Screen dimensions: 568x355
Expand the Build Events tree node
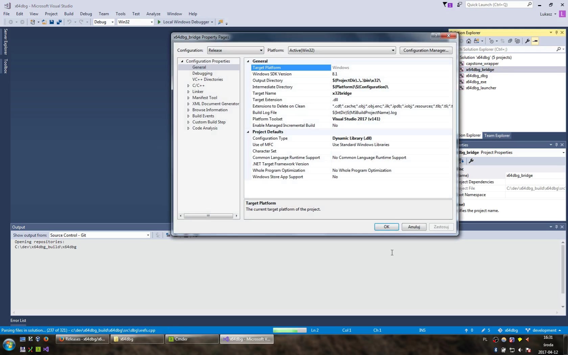188,116
